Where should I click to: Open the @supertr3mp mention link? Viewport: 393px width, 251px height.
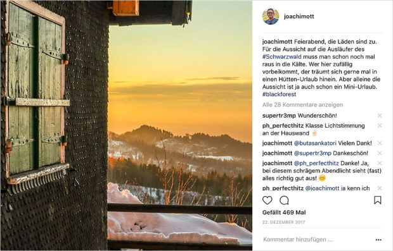pos(312,153)
